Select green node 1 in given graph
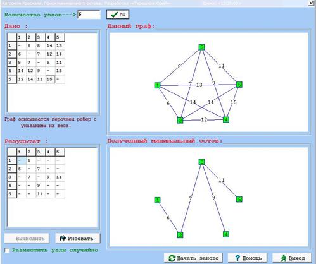Image resolution: width=316 pixels, height=264 pixels. click(158, 85)
